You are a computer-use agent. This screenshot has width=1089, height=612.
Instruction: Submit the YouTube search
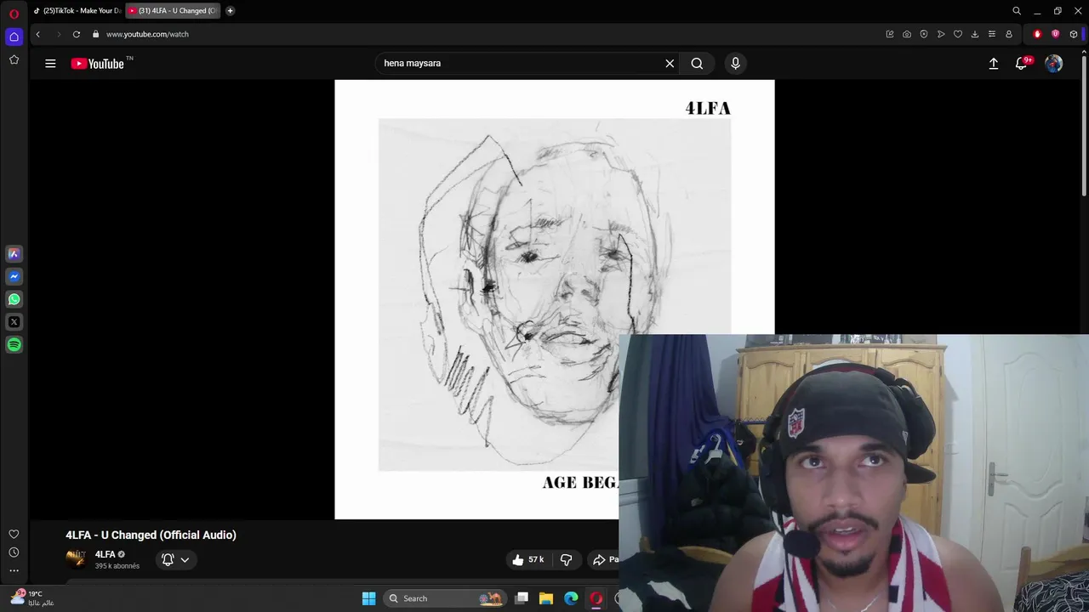coord(697,63)
